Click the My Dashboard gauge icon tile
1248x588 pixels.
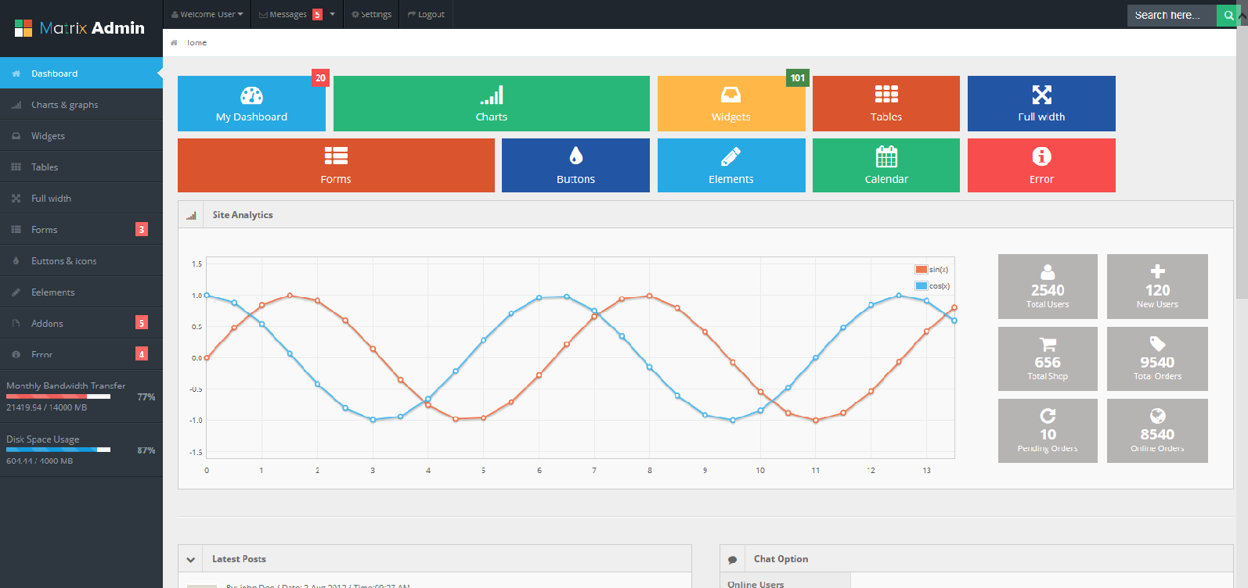coord(251,103)
